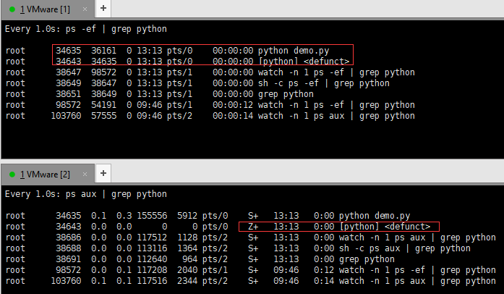Open a new tab beside VMware [1]

(103, 8)
